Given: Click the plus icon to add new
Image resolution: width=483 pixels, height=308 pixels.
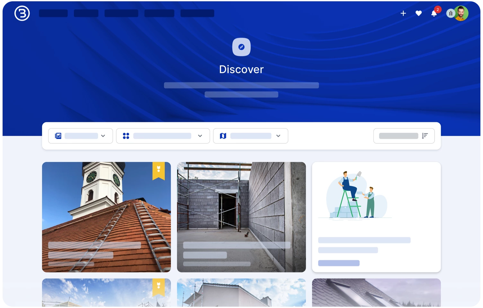Looking at the screenshot, I should point(403,13).
